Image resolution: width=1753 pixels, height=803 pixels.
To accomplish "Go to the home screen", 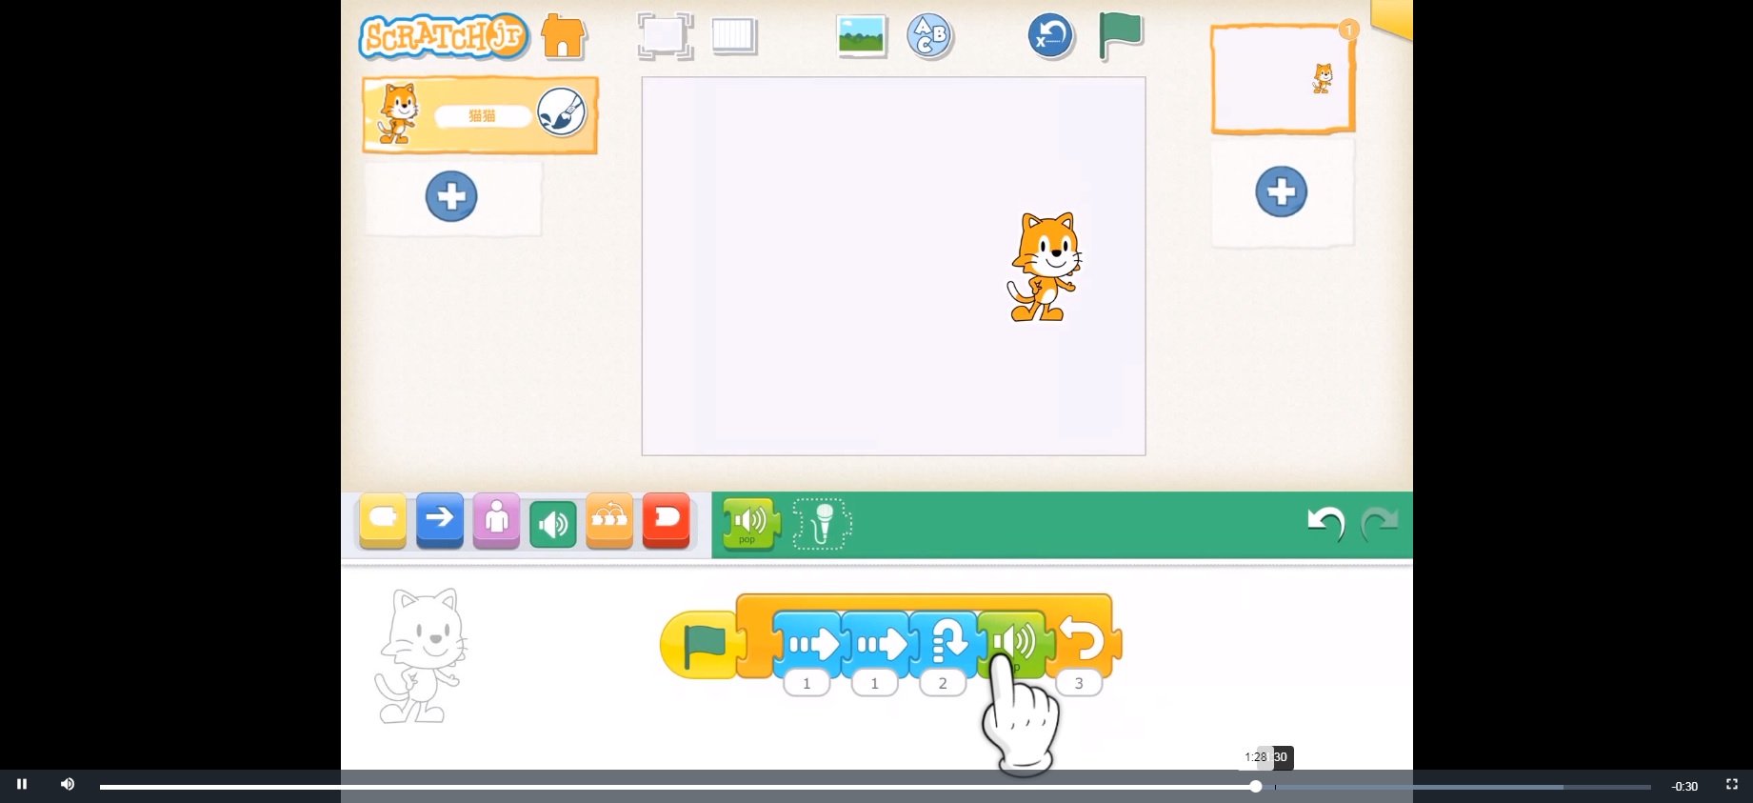I will (564, 37).
